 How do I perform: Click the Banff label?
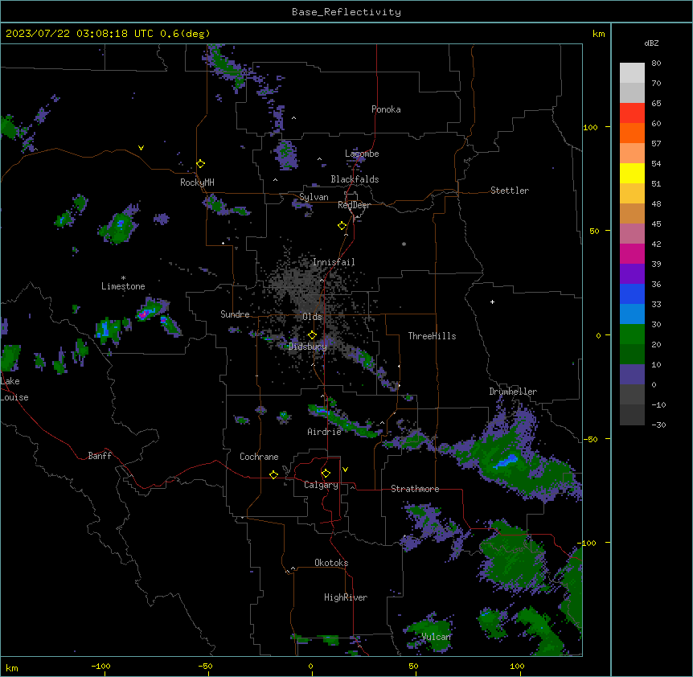tap(100, 456)
